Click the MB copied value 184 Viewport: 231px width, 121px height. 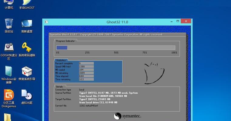pos(86,70)
